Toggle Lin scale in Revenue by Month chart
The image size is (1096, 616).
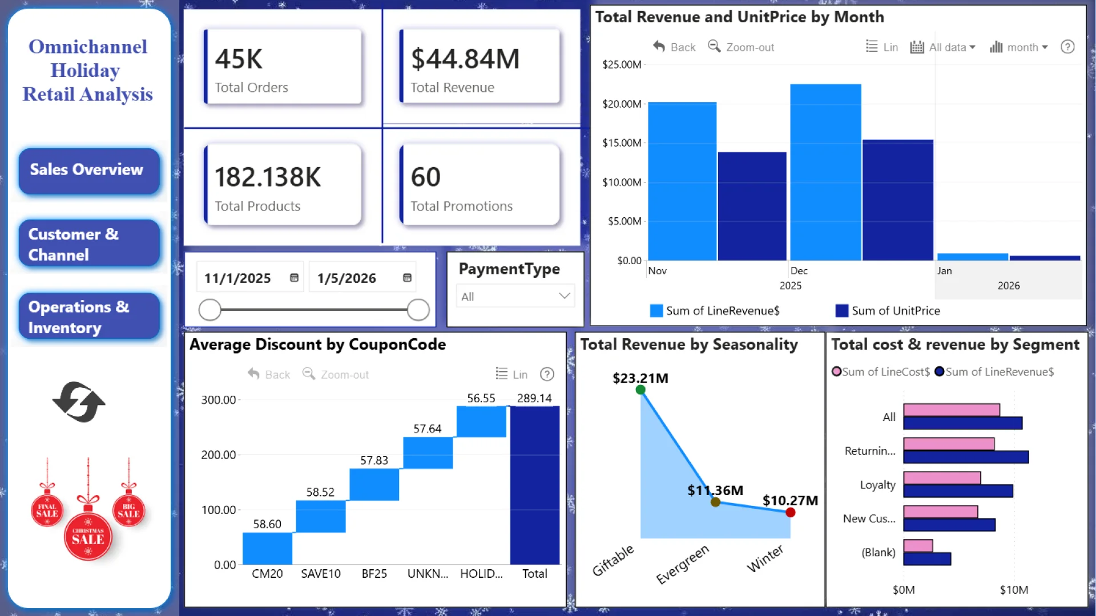pyautogui.click(x=881, y=47)
